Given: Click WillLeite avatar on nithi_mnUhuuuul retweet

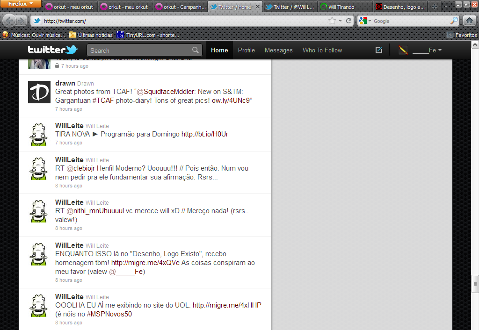Looking at the screenshot, I should [39, 211].
